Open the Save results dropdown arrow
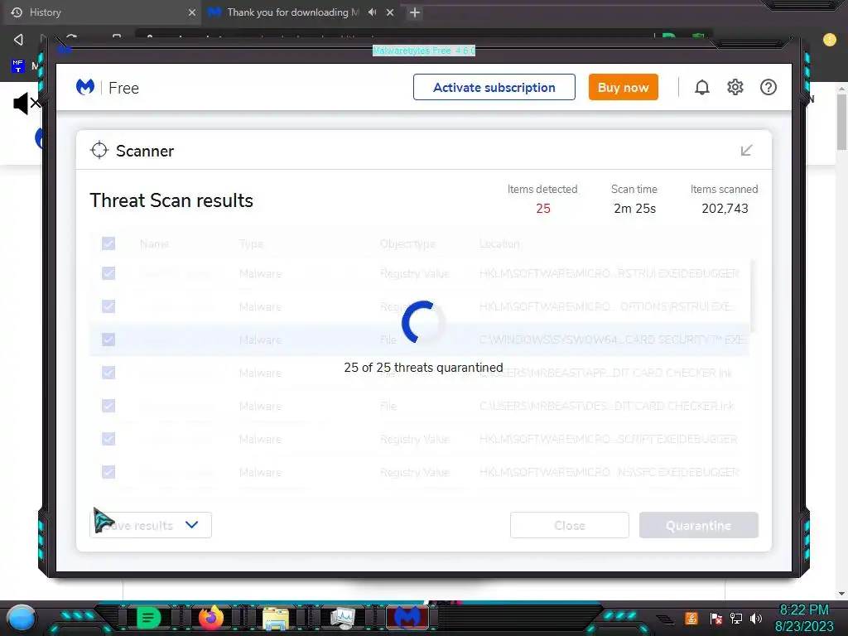 (x=191, y=524)
